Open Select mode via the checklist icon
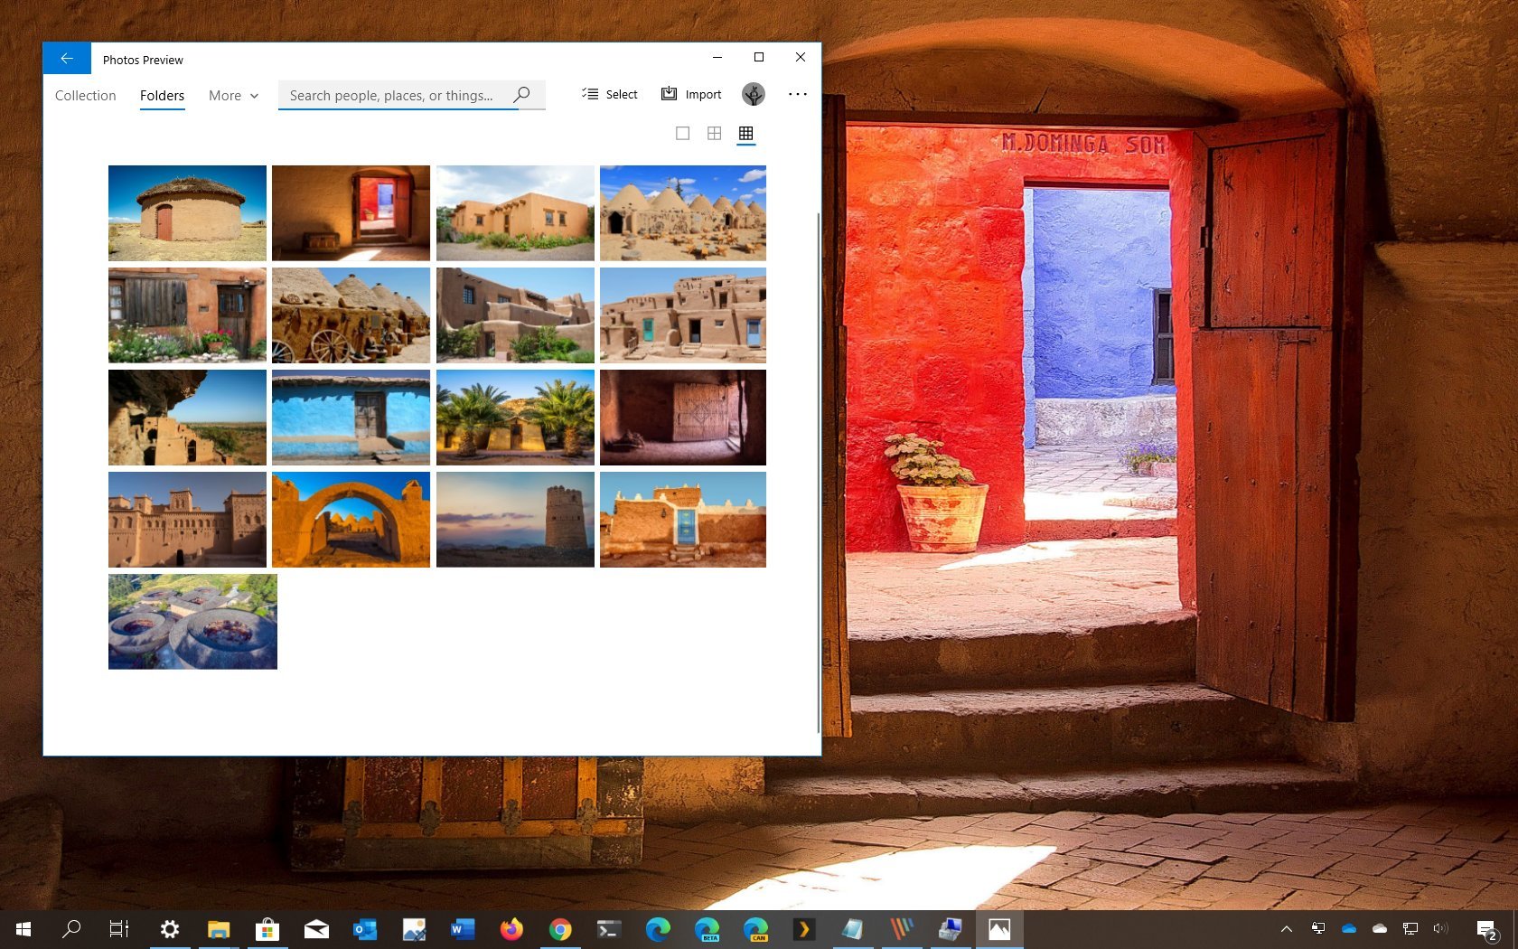The image size is (1518, 949). [x=591, y=93]
